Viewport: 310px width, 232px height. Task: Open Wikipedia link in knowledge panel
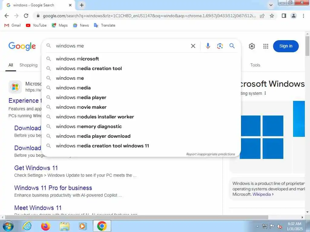point(262,194)
